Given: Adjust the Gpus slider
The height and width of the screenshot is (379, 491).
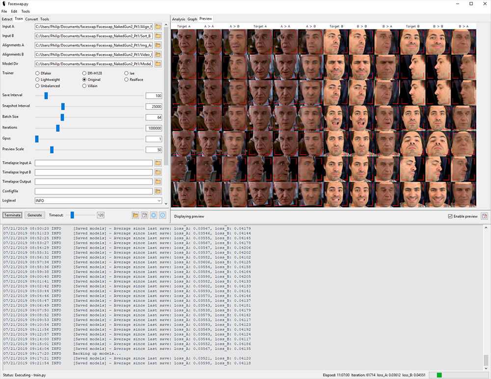Looking at the screenshot, I should click(x=37, y=139).
